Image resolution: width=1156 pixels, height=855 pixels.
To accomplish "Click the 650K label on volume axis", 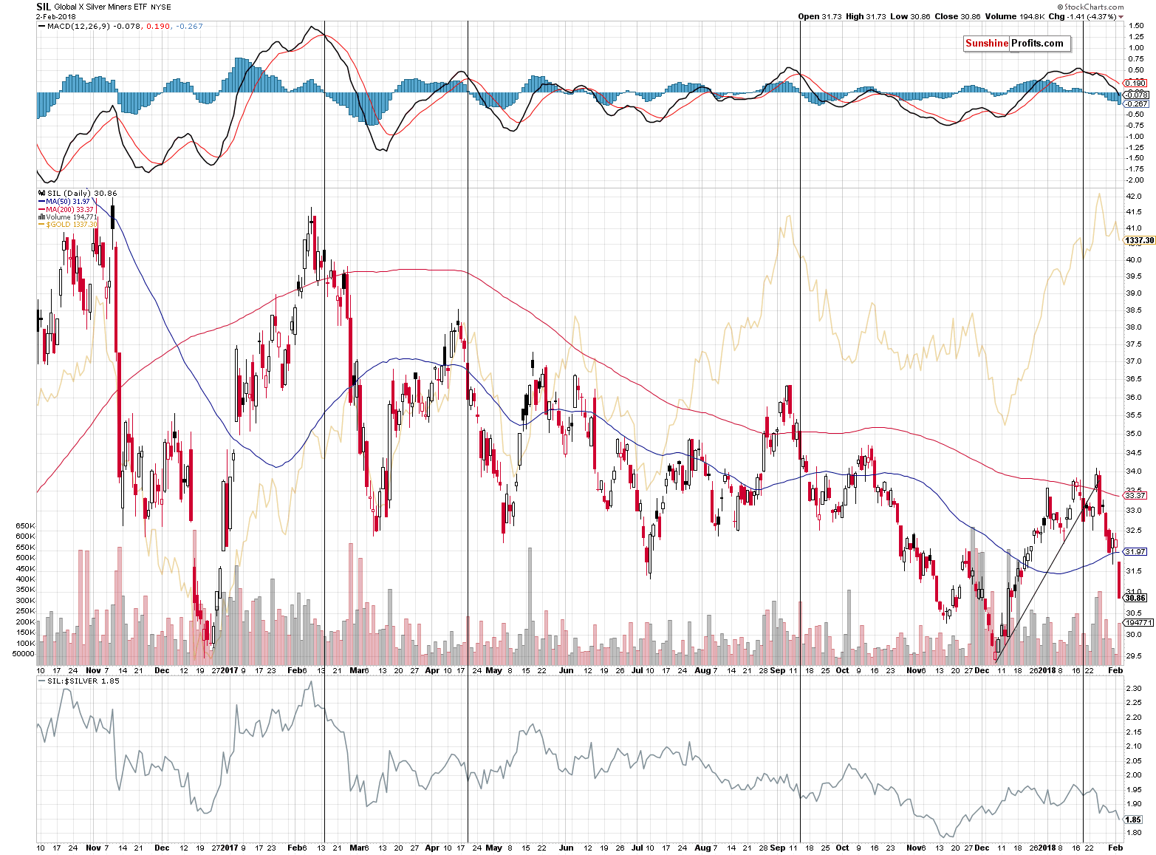I will point(25,526).
